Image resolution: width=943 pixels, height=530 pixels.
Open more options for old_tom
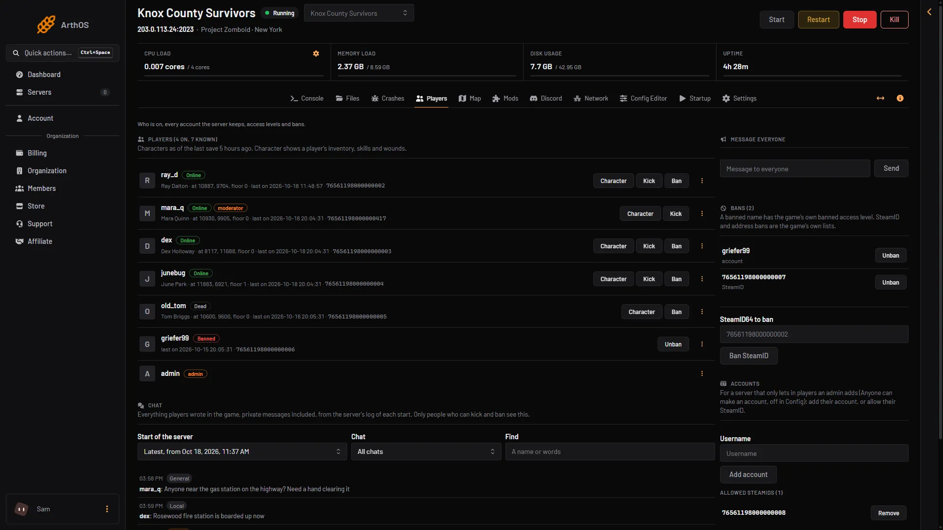click(x=702, y=312)
